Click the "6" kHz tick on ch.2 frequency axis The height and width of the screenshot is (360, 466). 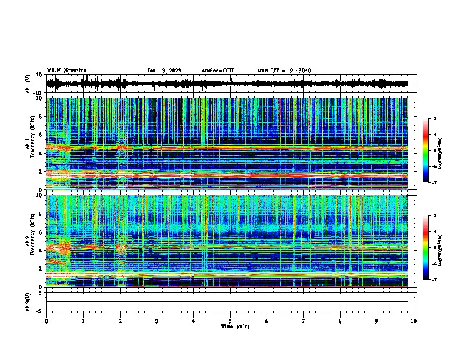coord(41,232)
